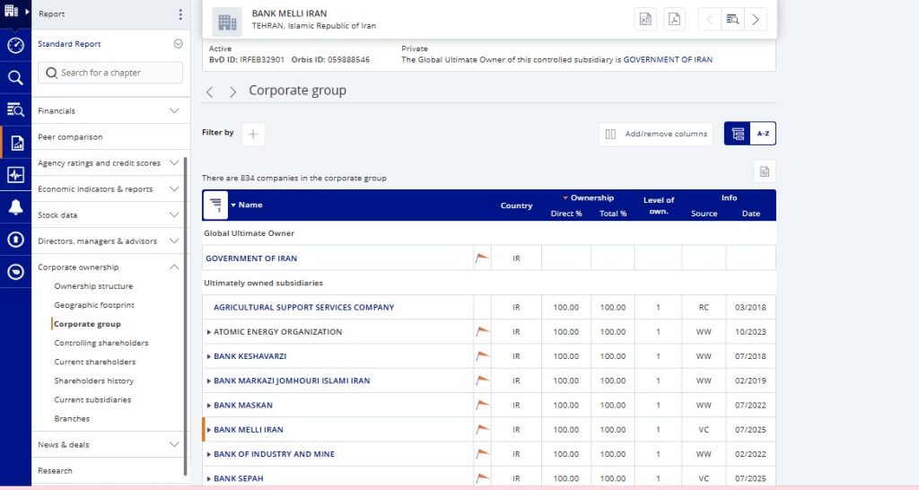Open the Controlling shareholders section
Image resolution: width=919 pixels, height=490 pixels.
pyautogui.click(x=101, y=343)
